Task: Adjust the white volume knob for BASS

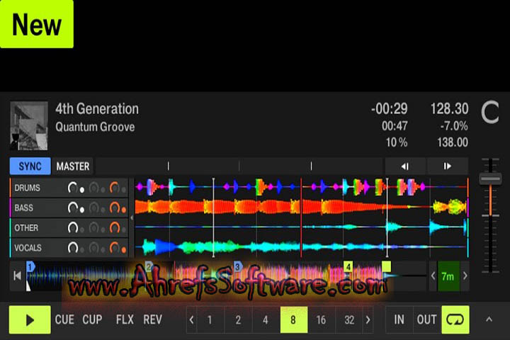Action: coord(72,208)
